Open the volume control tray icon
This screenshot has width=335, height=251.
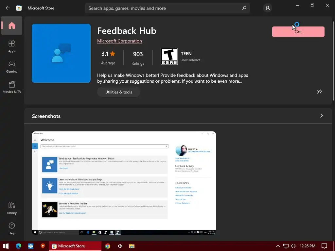click(293, 246)
